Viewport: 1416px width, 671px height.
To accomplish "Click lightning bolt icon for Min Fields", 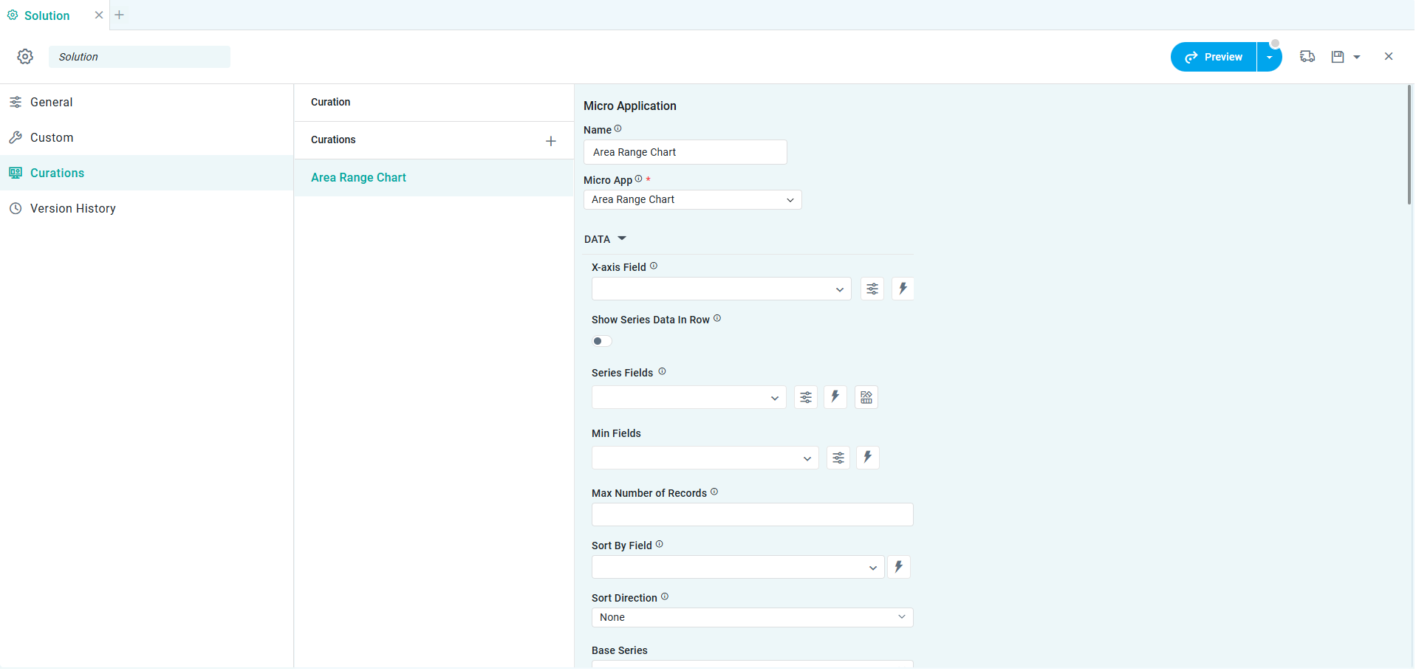I will coord(868,458).
